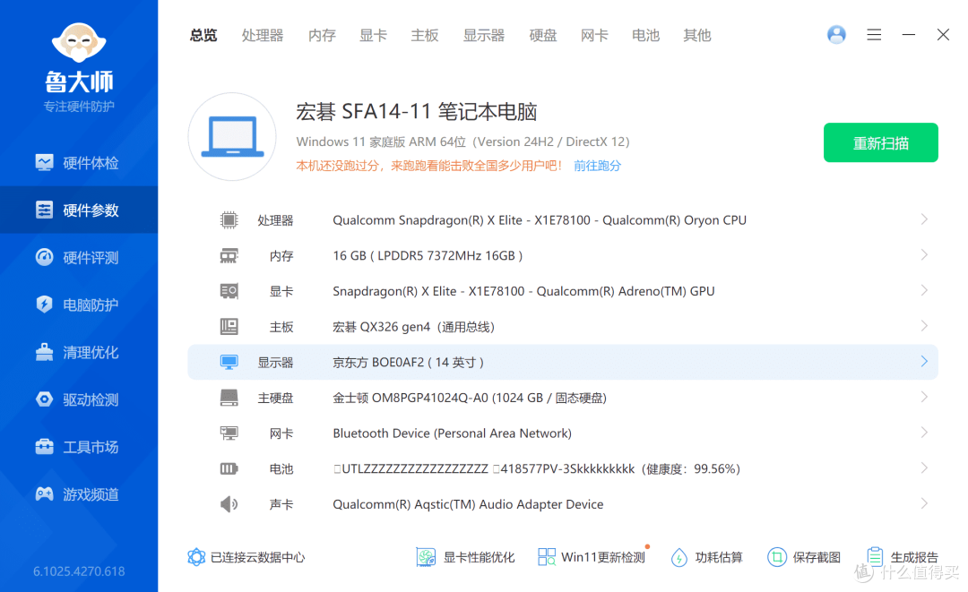Expand 网卡 row chevron
The image size is (968, 592).
point(924,433)
